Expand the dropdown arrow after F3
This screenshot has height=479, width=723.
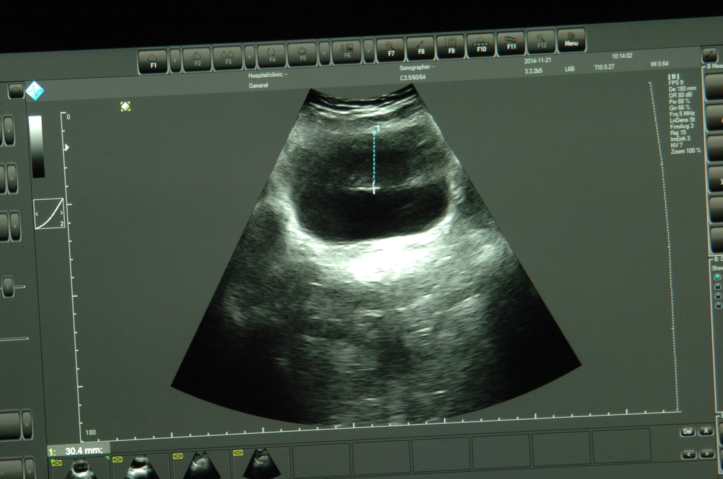[250, 57]
